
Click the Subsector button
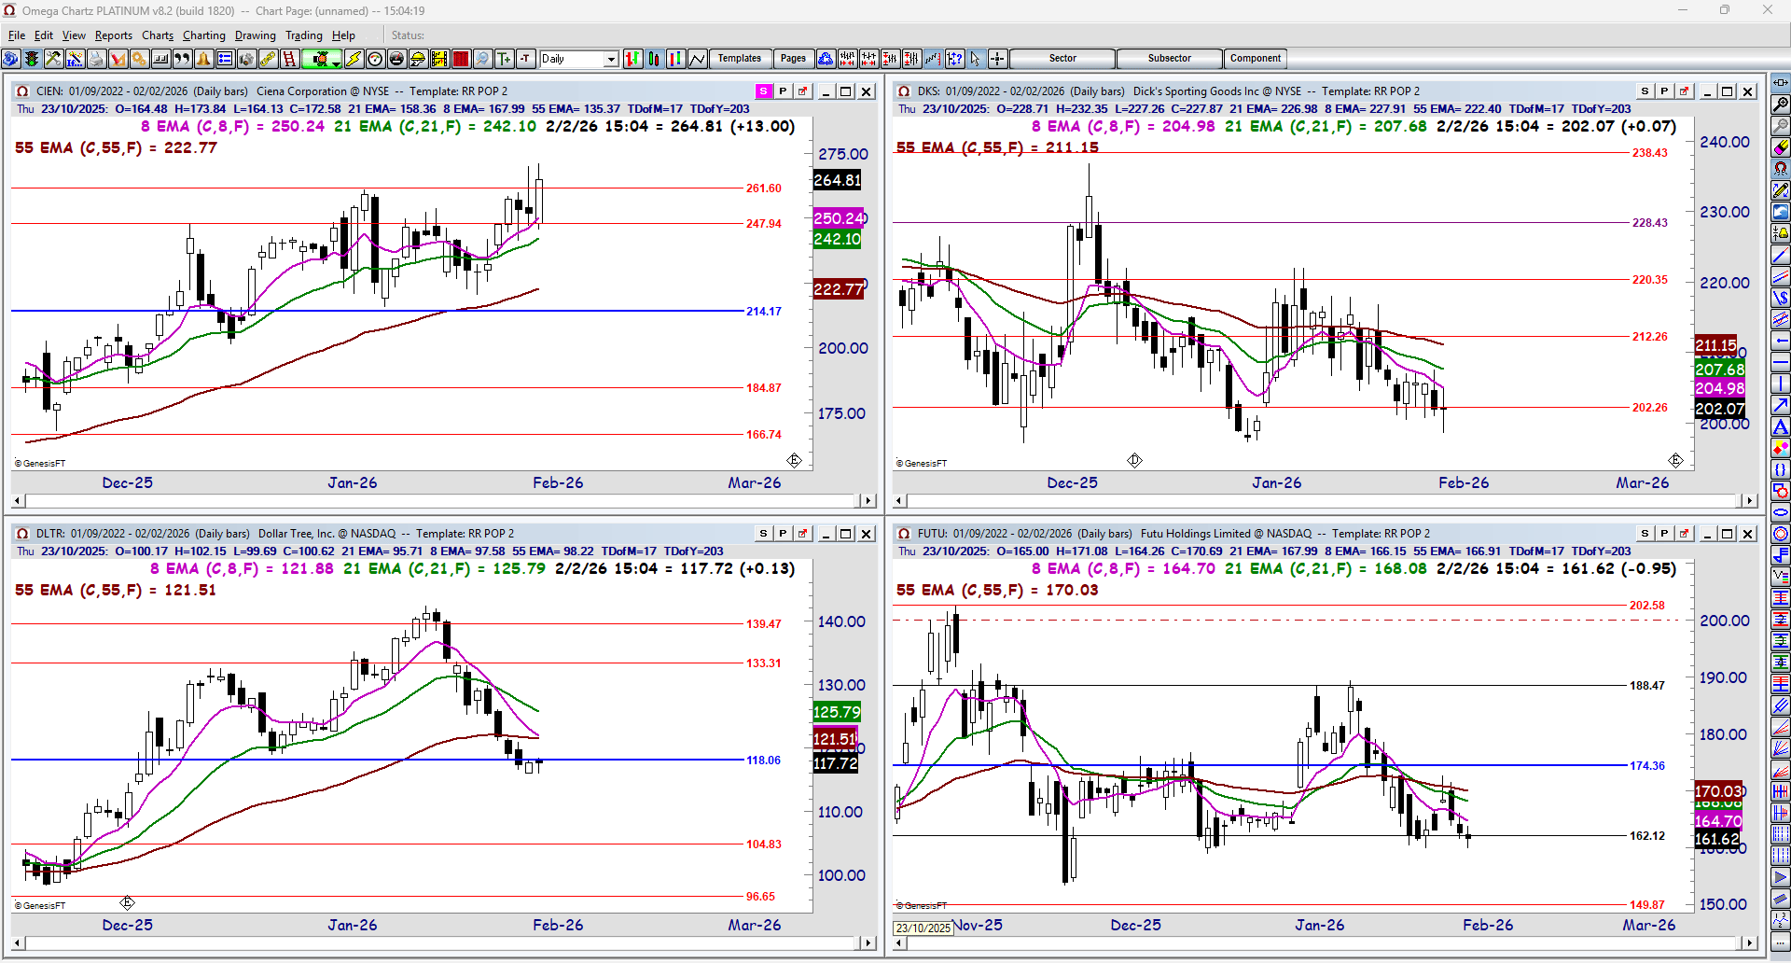pos(1170,59)
